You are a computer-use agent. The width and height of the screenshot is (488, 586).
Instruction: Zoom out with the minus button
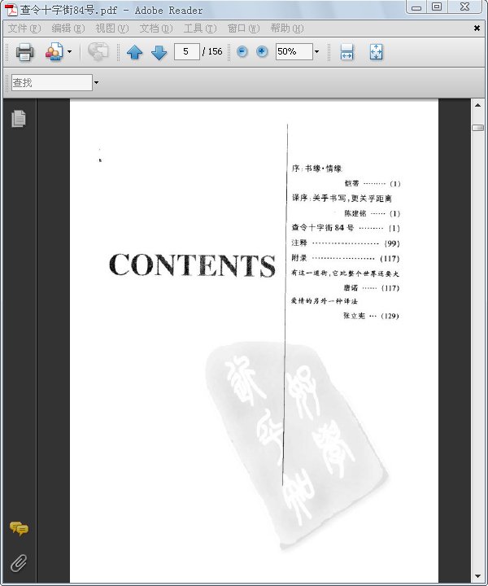tap(242, 51)
